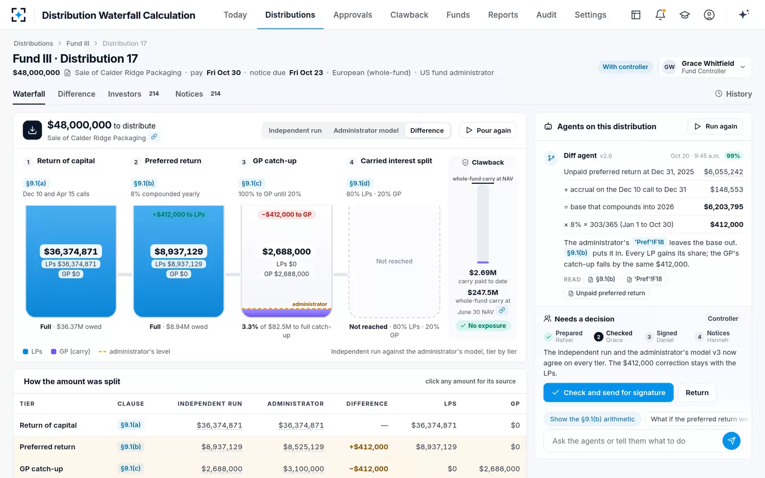The image size is (765, 478).
Task: Click the Agents on this distribution robot icon
Action: click(548, 126)
